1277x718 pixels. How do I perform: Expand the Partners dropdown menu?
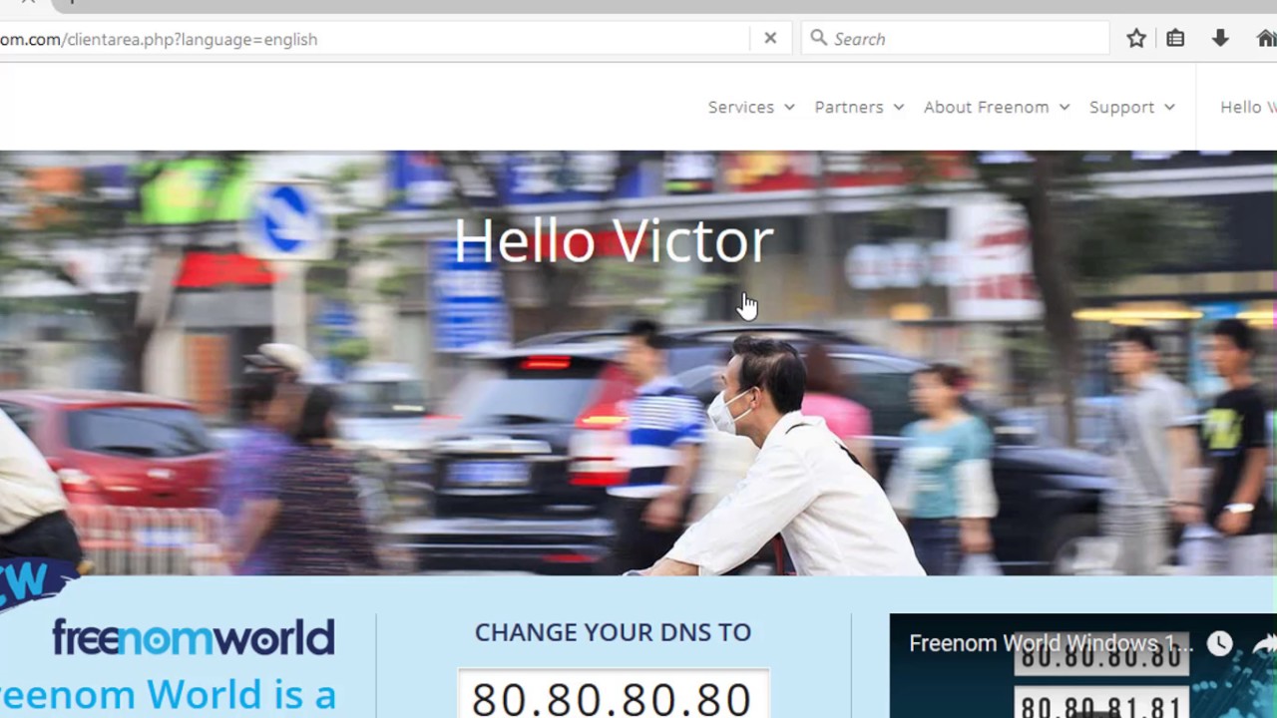coord(859,107)
